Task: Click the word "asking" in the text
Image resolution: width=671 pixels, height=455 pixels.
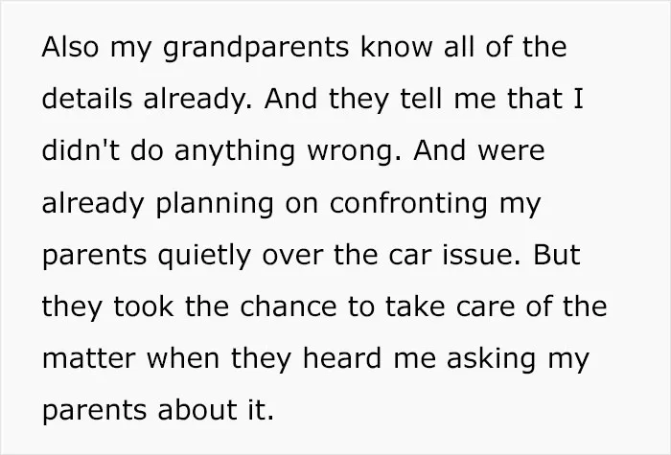Action: point(491,359)
